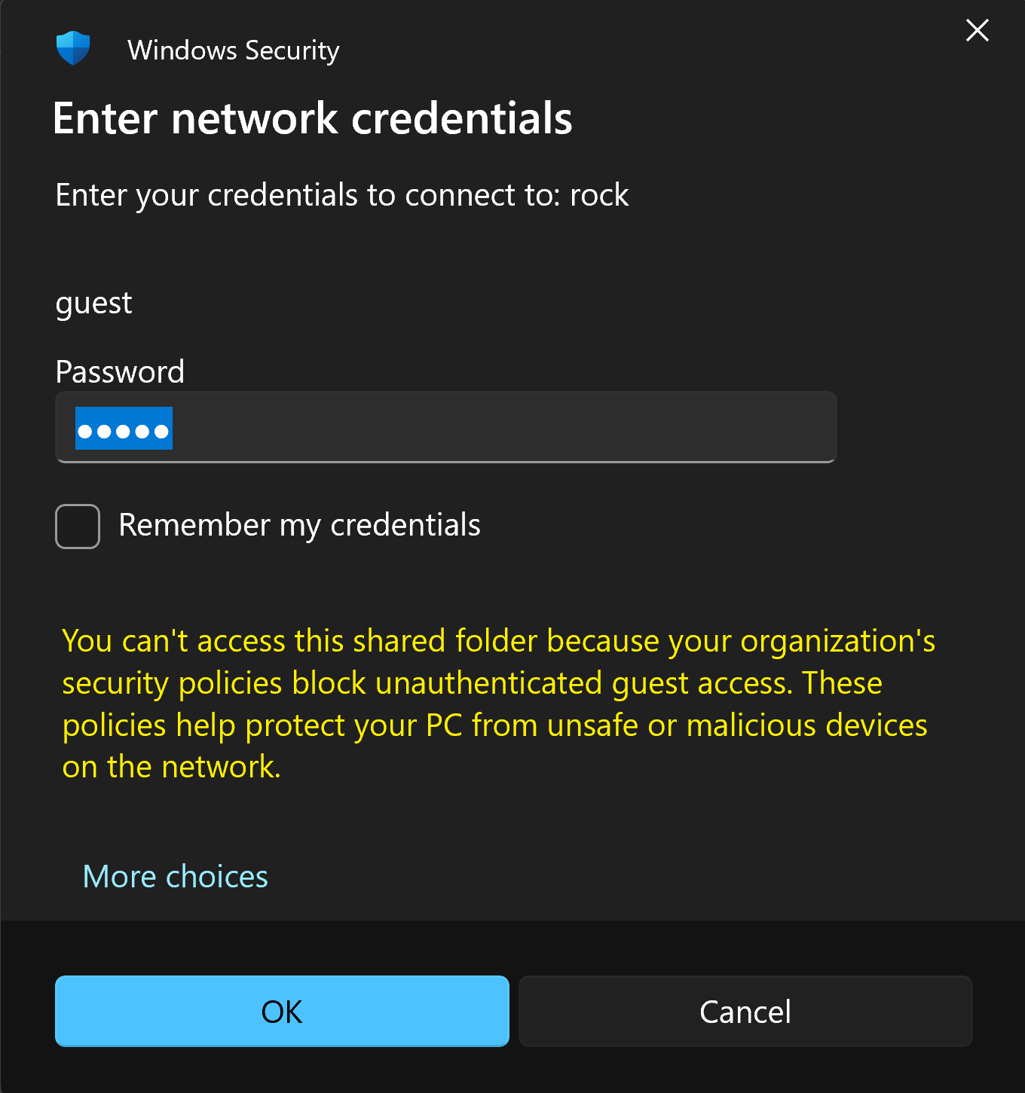Enable the Remember my credentials checkbox
Image resolution: width=1025 pixels, height=1093 pixels.
[x=78, y=526]
